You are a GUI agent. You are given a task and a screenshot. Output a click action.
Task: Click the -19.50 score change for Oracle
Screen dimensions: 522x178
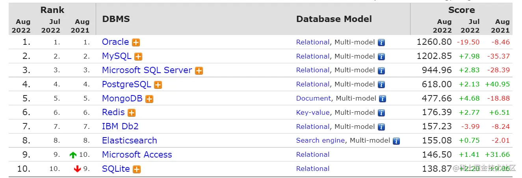click(x=468, y=42)
